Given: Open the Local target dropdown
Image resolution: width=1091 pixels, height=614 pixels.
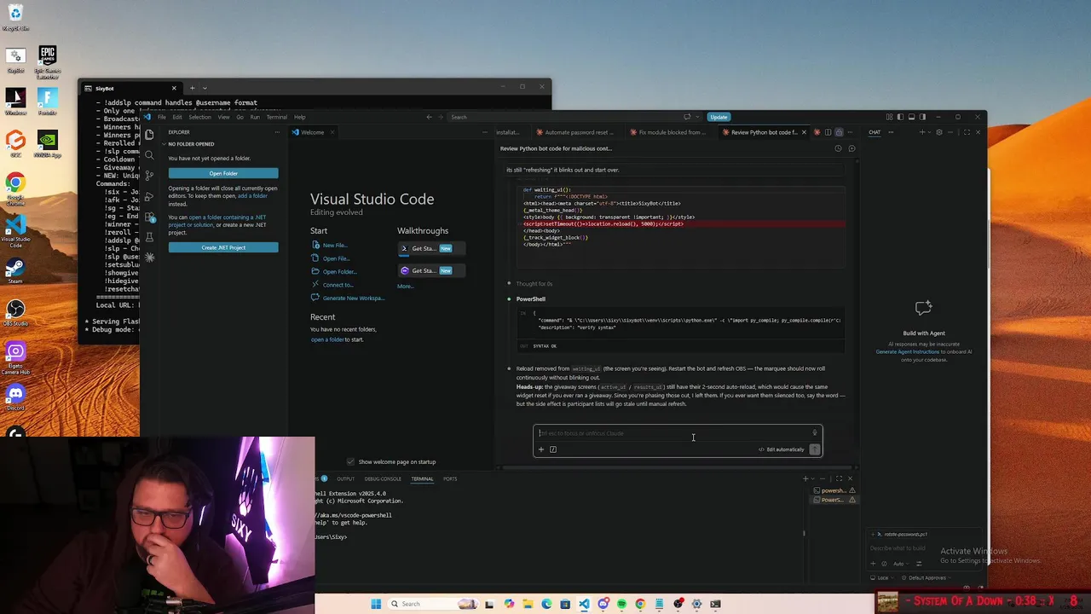Looking at the screenshot, I should pos(883,578).
